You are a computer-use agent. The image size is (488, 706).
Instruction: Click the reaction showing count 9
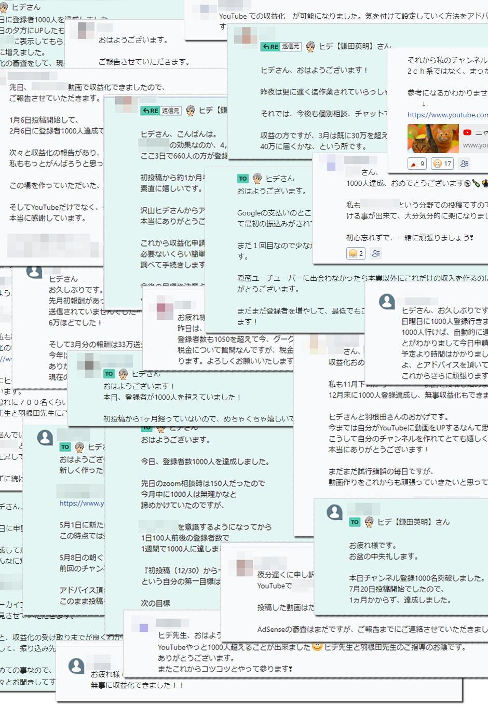pos(417,164)
